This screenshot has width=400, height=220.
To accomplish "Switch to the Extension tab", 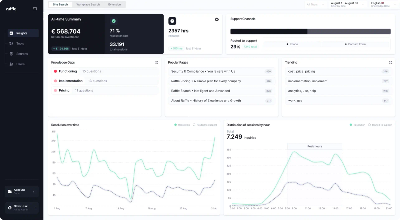I will pos(114,5).
